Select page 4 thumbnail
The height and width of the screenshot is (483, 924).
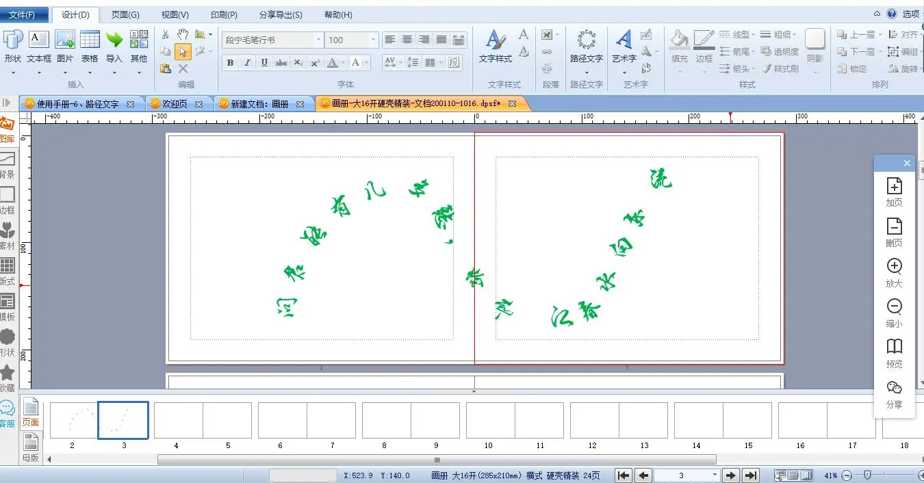(177, 420)
